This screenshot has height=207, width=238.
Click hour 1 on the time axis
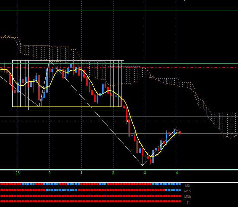pos(81,173)
